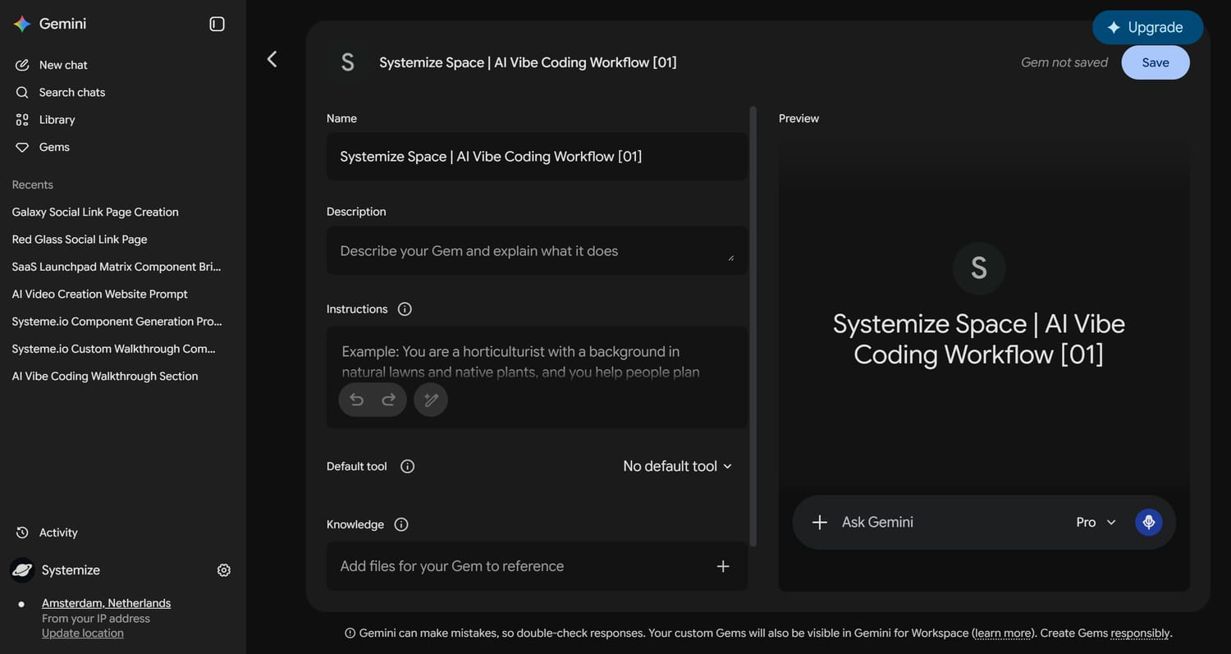Click the S avatar in the preview
Image resolution: width=1231 pixels, height=654 pixels.
click(979, 268)
